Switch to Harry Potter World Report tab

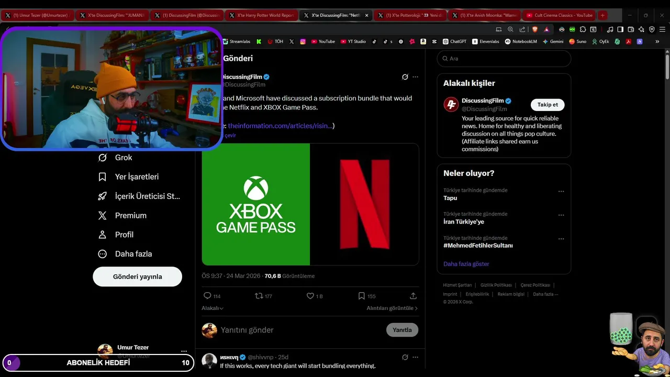(x=262, y=15)
